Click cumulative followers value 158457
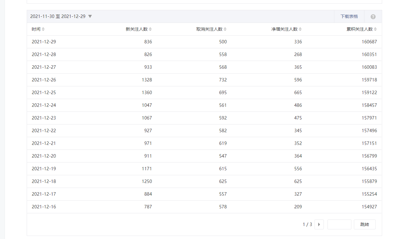 point(369,105)
